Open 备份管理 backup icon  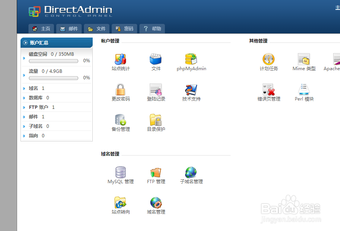tap(120, 120)
